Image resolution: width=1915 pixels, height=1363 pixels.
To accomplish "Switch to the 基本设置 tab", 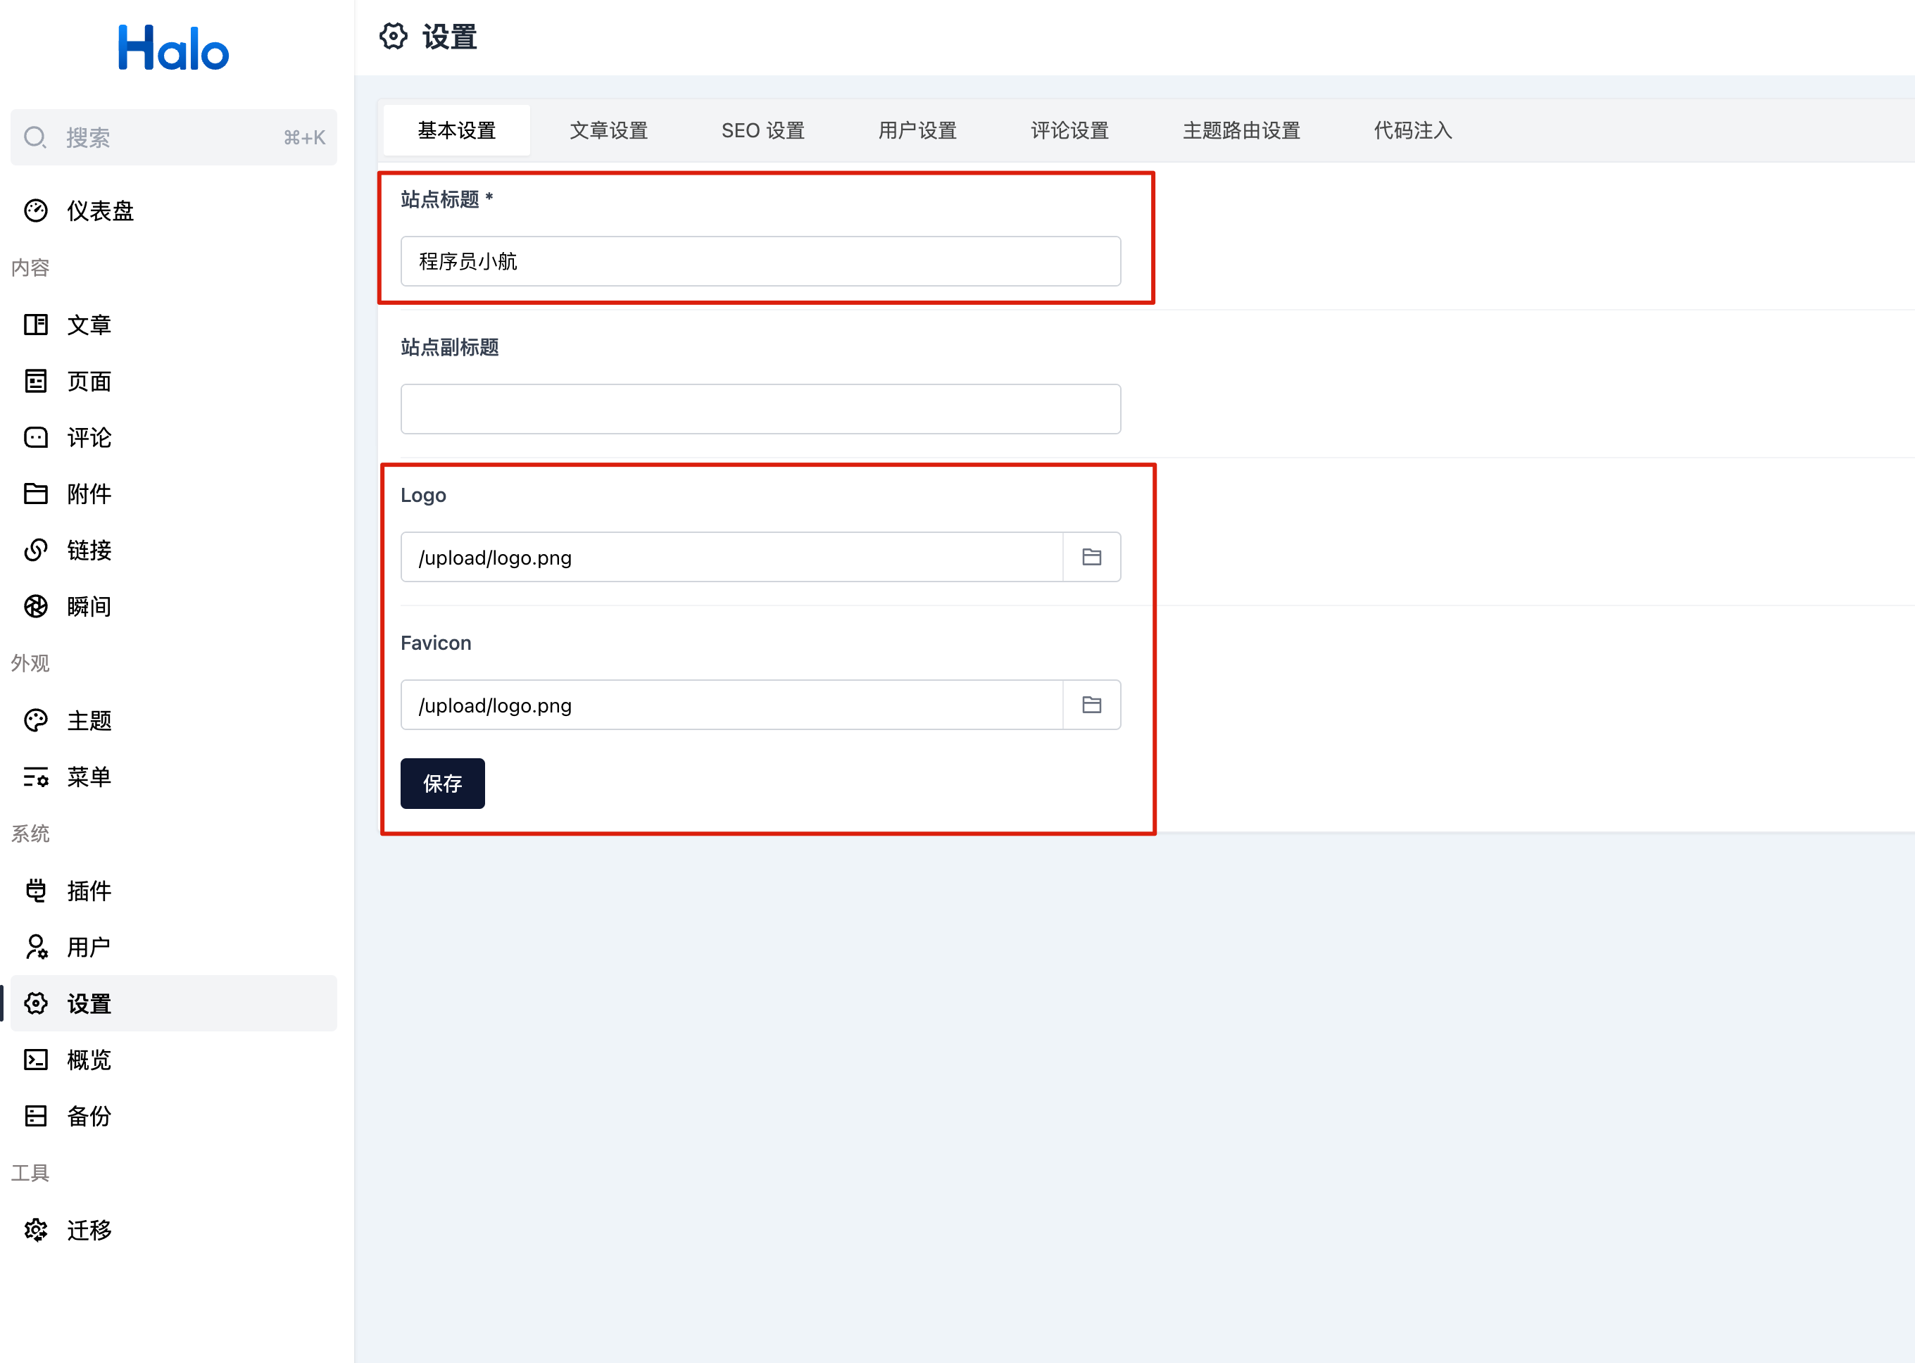I will (x=456, y=130).
